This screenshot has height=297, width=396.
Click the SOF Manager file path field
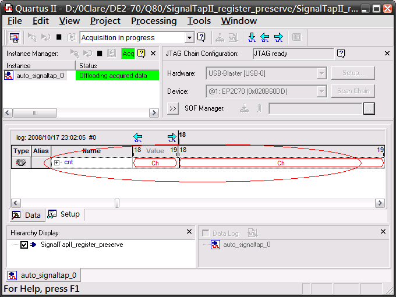pyautogui.click(x=316, y=108)
